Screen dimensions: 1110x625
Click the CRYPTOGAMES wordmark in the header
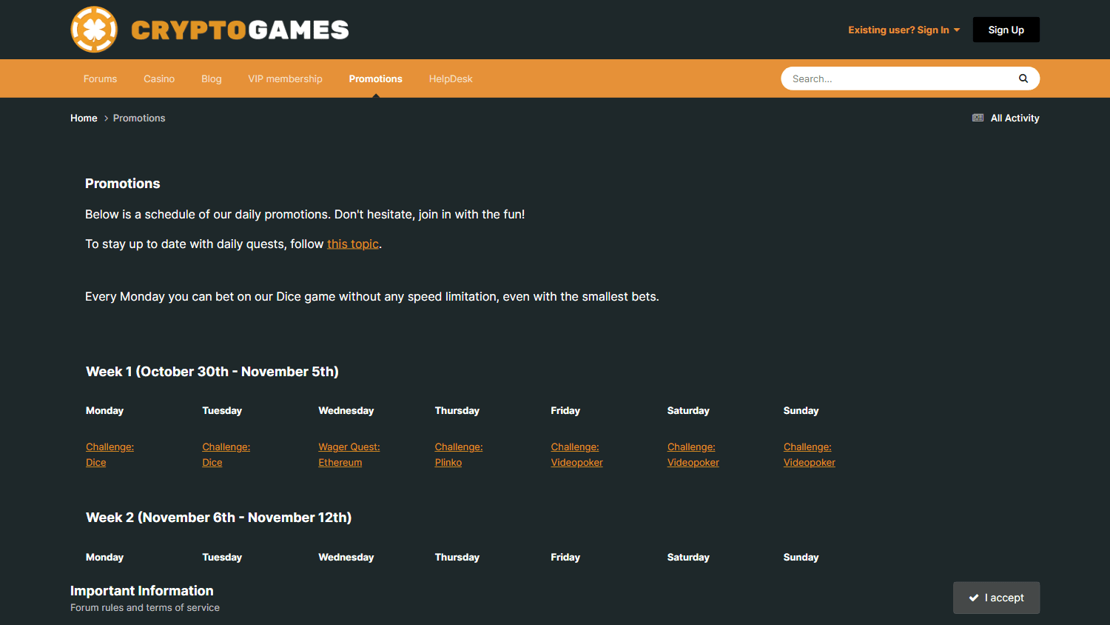[240, 30]
